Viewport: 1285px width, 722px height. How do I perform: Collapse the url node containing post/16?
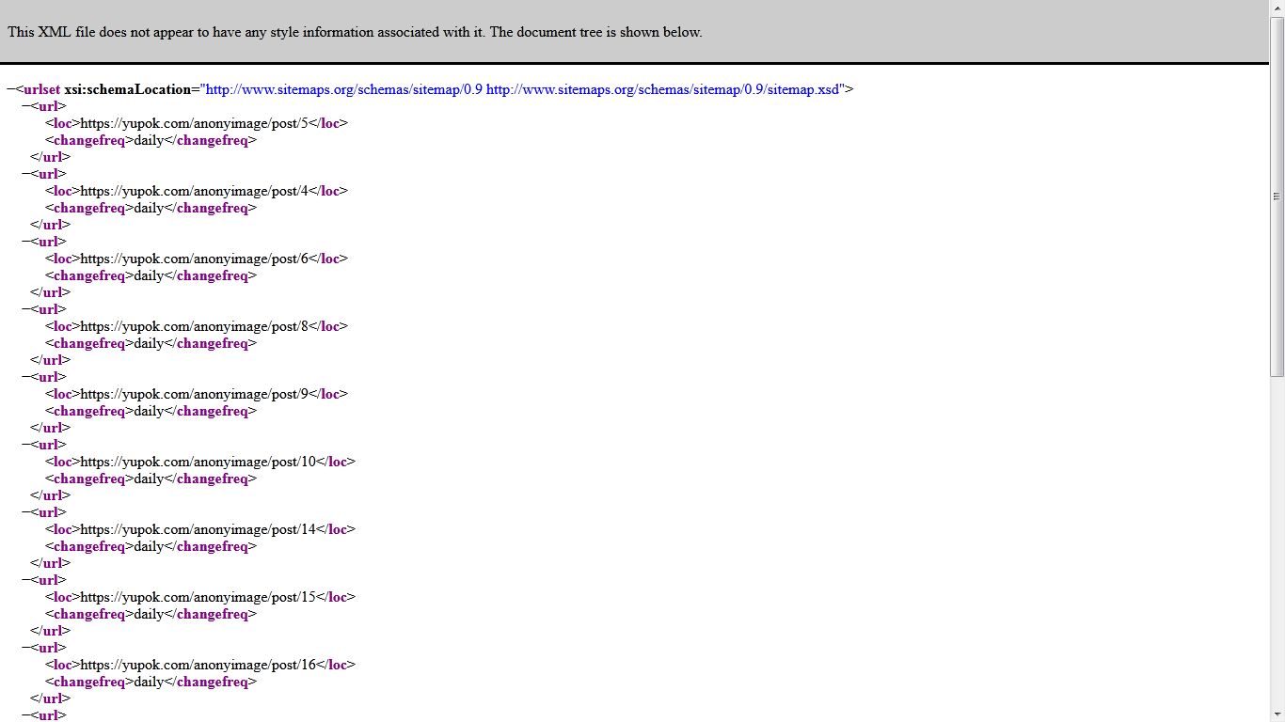[x=26, y=648]
